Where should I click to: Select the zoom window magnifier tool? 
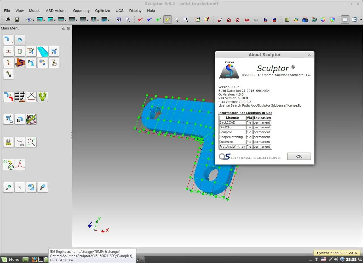[128, 20]
